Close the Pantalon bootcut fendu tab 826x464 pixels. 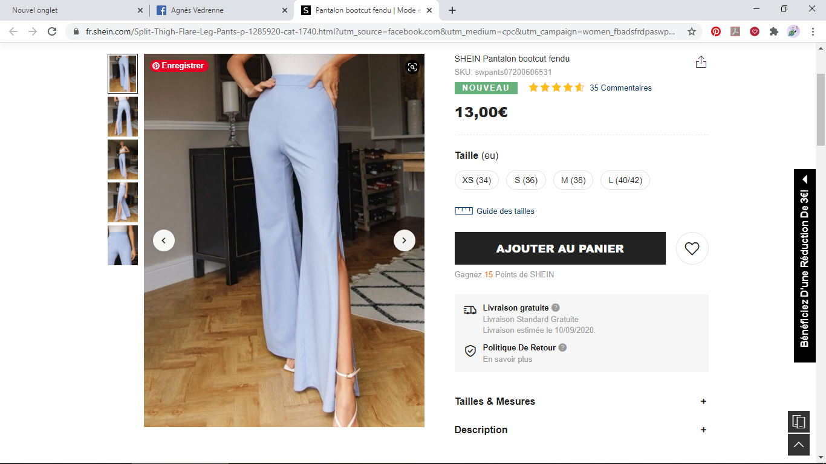[x=429, y=10]
